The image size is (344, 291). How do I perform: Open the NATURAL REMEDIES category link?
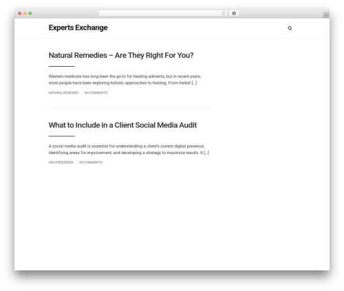pyautogui.click(x=63, y=93)
